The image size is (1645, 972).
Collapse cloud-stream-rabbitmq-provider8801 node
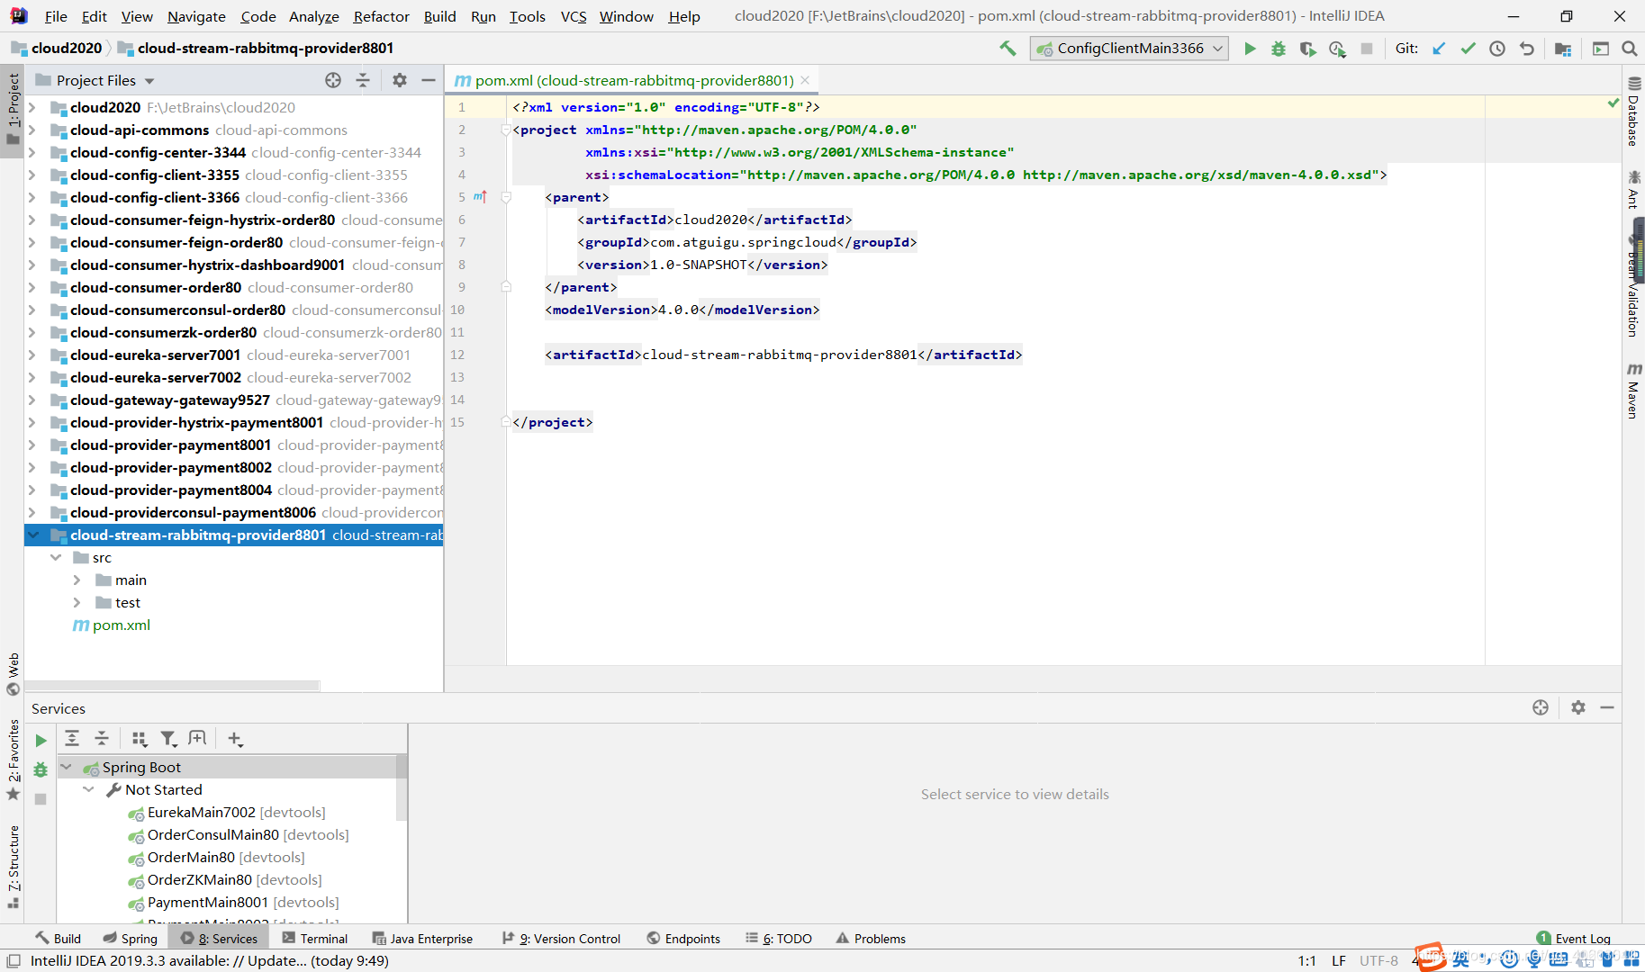pos(33,535)
